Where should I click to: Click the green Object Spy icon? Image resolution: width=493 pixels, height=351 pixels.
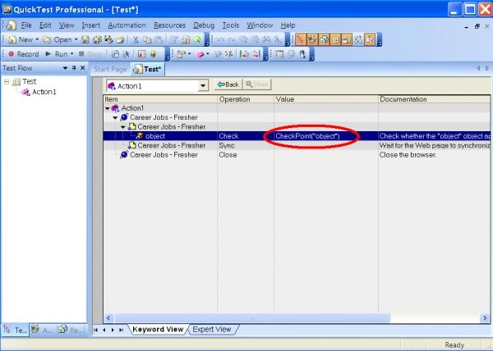[x=153, y=54]
